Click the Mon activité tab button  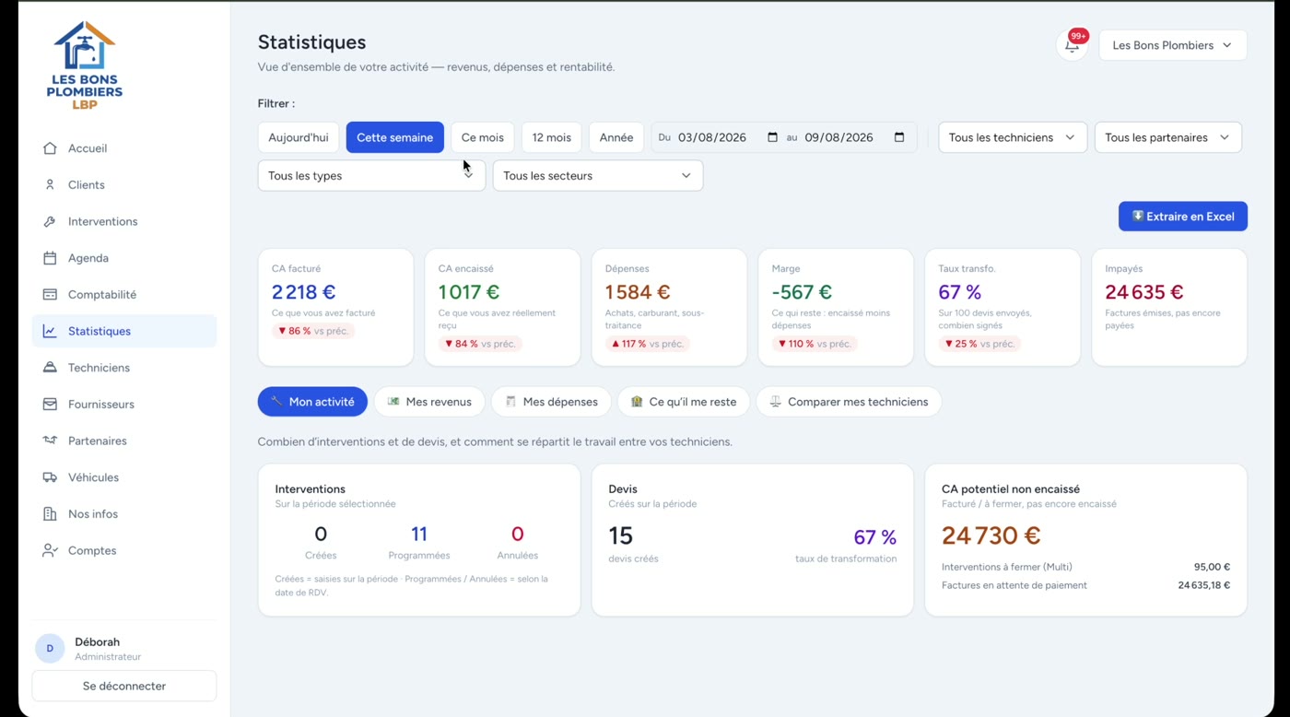312,402
